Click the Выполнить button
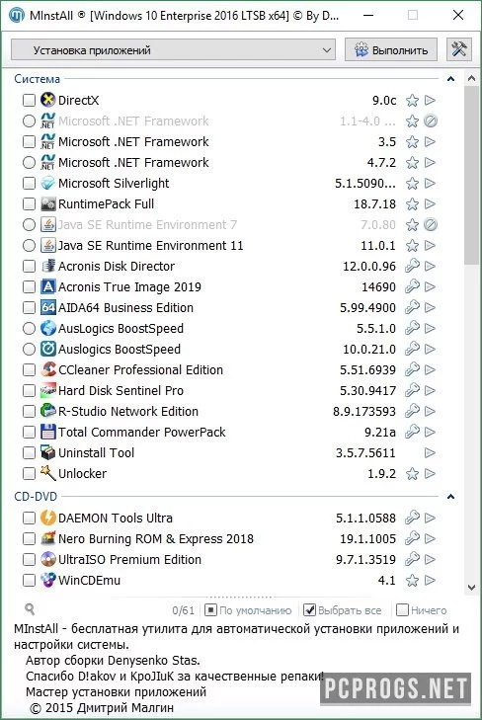 [x=391, y=49]
